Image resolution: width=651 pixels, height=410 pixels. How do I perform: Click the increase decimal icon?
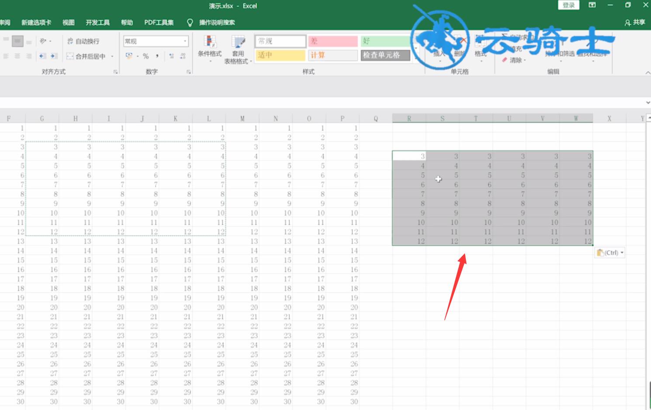click(x=171, y=56)
